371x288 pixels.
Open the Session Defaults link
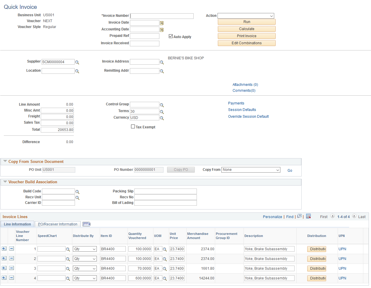point(242,109)
